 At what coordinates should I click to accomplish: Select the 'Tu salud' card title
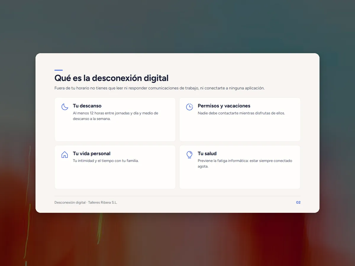point(207,154)
